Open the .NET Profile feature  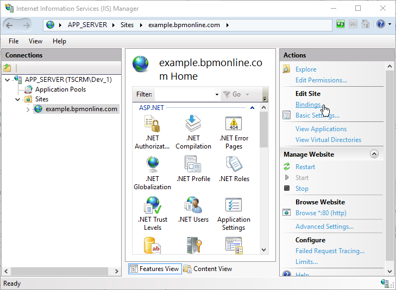click(x=193, y=164)
